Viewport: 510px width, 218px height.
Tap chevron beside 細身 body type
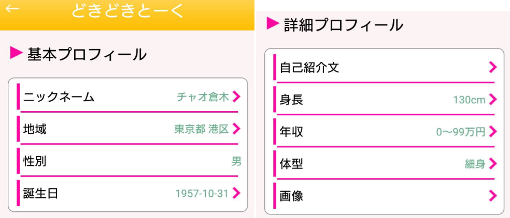(x=492, y=164)
